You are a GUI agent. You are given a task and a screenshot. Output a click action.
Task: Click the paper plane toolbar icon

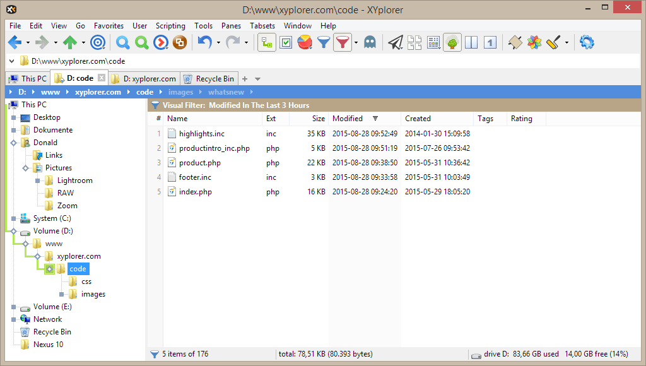tap(396, 42)
